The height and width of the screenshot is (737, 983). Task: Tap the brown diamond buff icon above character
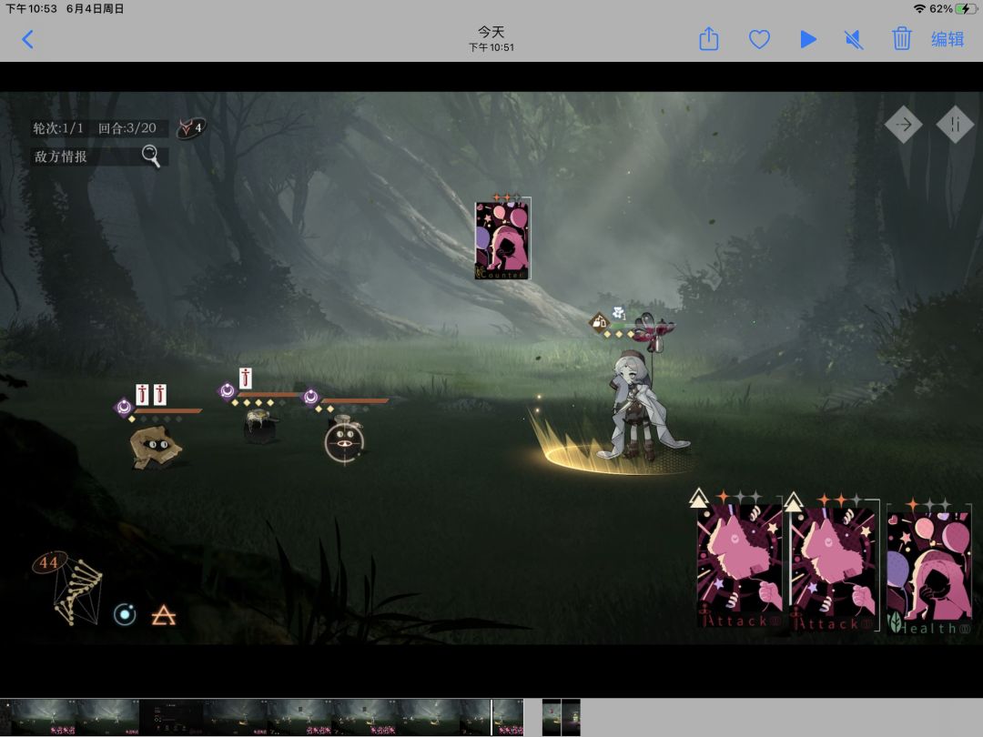(x=600, y=323)
